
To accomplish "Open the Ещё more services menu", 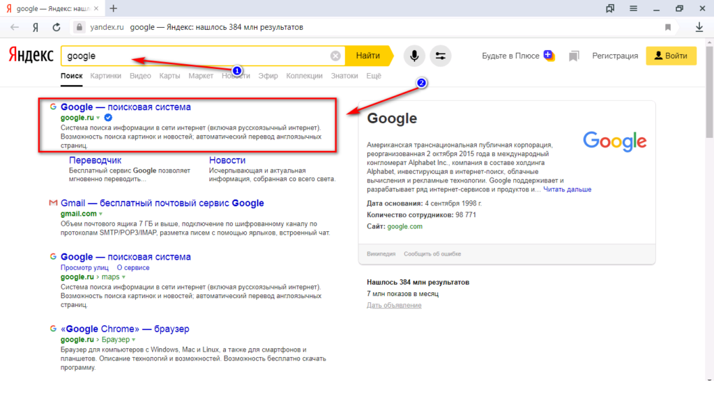I will click(x=374, y=76).
